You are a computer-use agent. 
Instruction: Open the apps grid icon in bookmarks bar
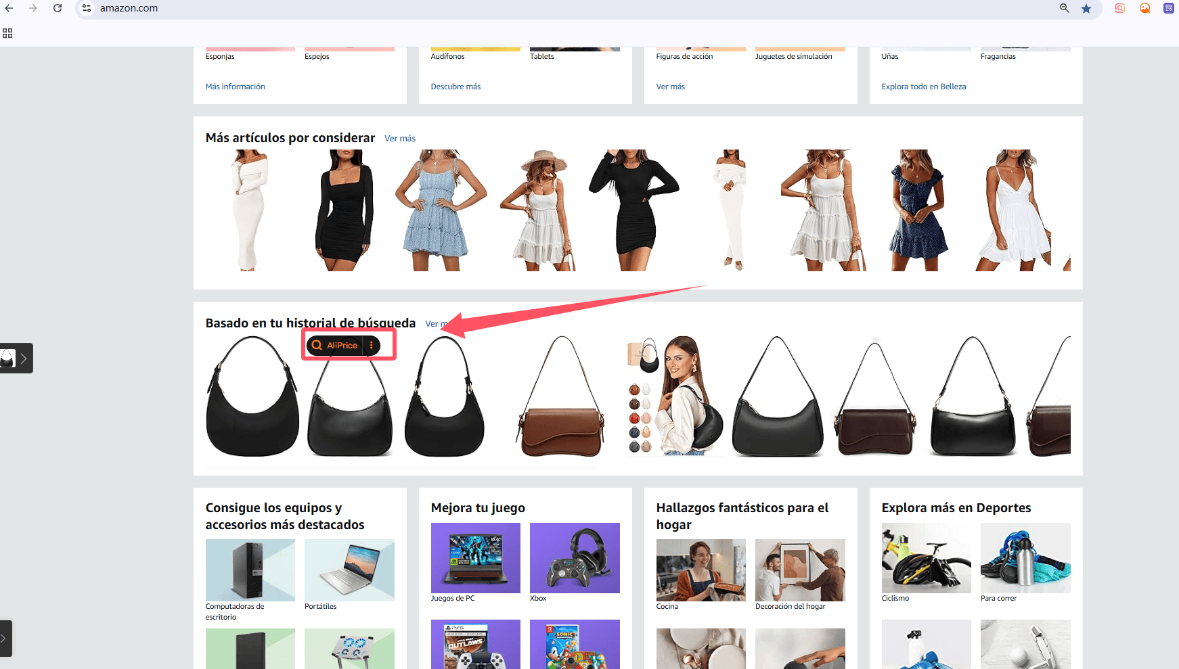(x=7, y=33)
